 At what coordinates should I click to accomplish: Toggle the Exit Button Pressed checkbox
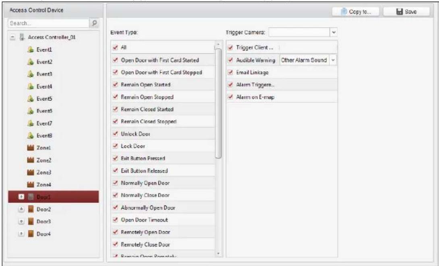coord(115,158)
